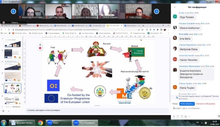Click the 'Olga Tsokalo' chat message
The width and height of the screenshot is (220, 127).
tap(187, 17)
